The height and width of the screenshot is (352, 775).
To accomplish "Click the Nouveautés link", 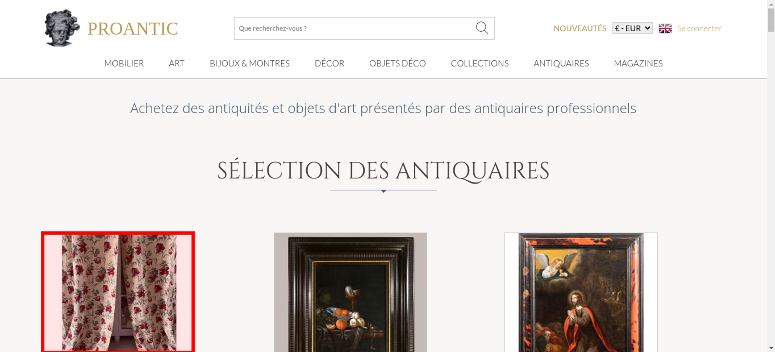I will [x=580, y=28].
